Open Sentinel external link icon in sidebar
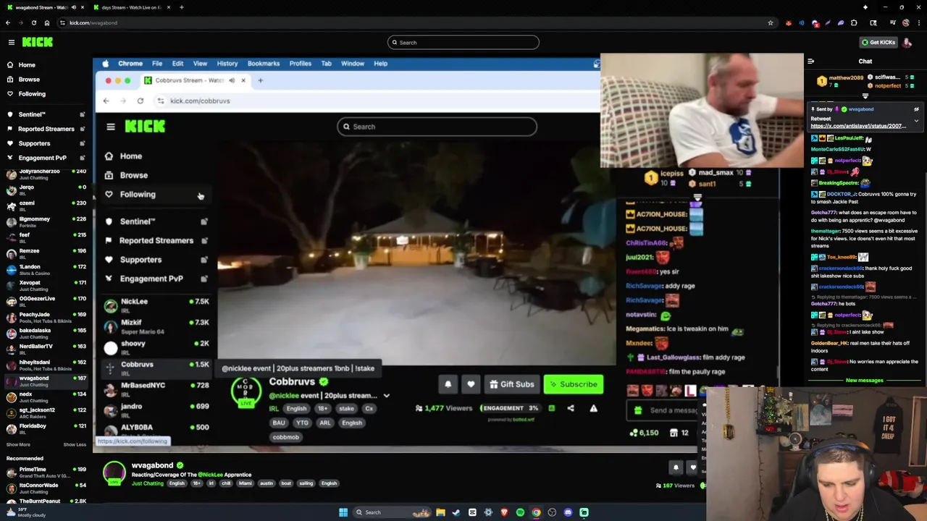The image size is (927, 521). point(84,114)
